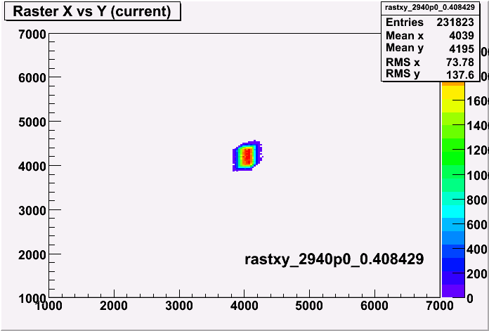489x331 pixels.
Task: Select the Entries 231823 row in stats box
Action: (x=430, y=22)
